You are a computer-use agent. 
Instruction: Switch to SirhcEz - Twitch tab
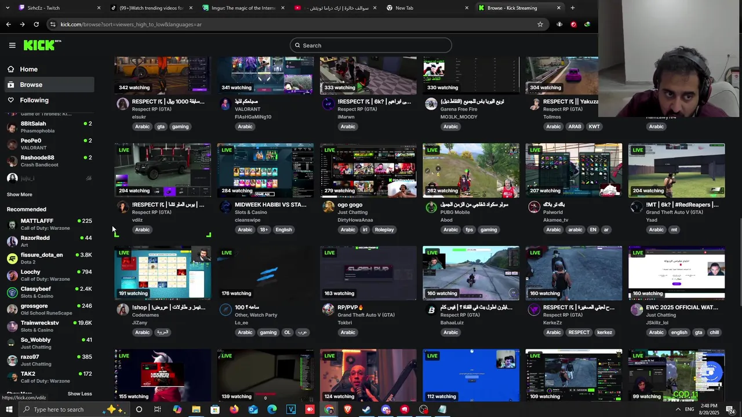point(60,8)
